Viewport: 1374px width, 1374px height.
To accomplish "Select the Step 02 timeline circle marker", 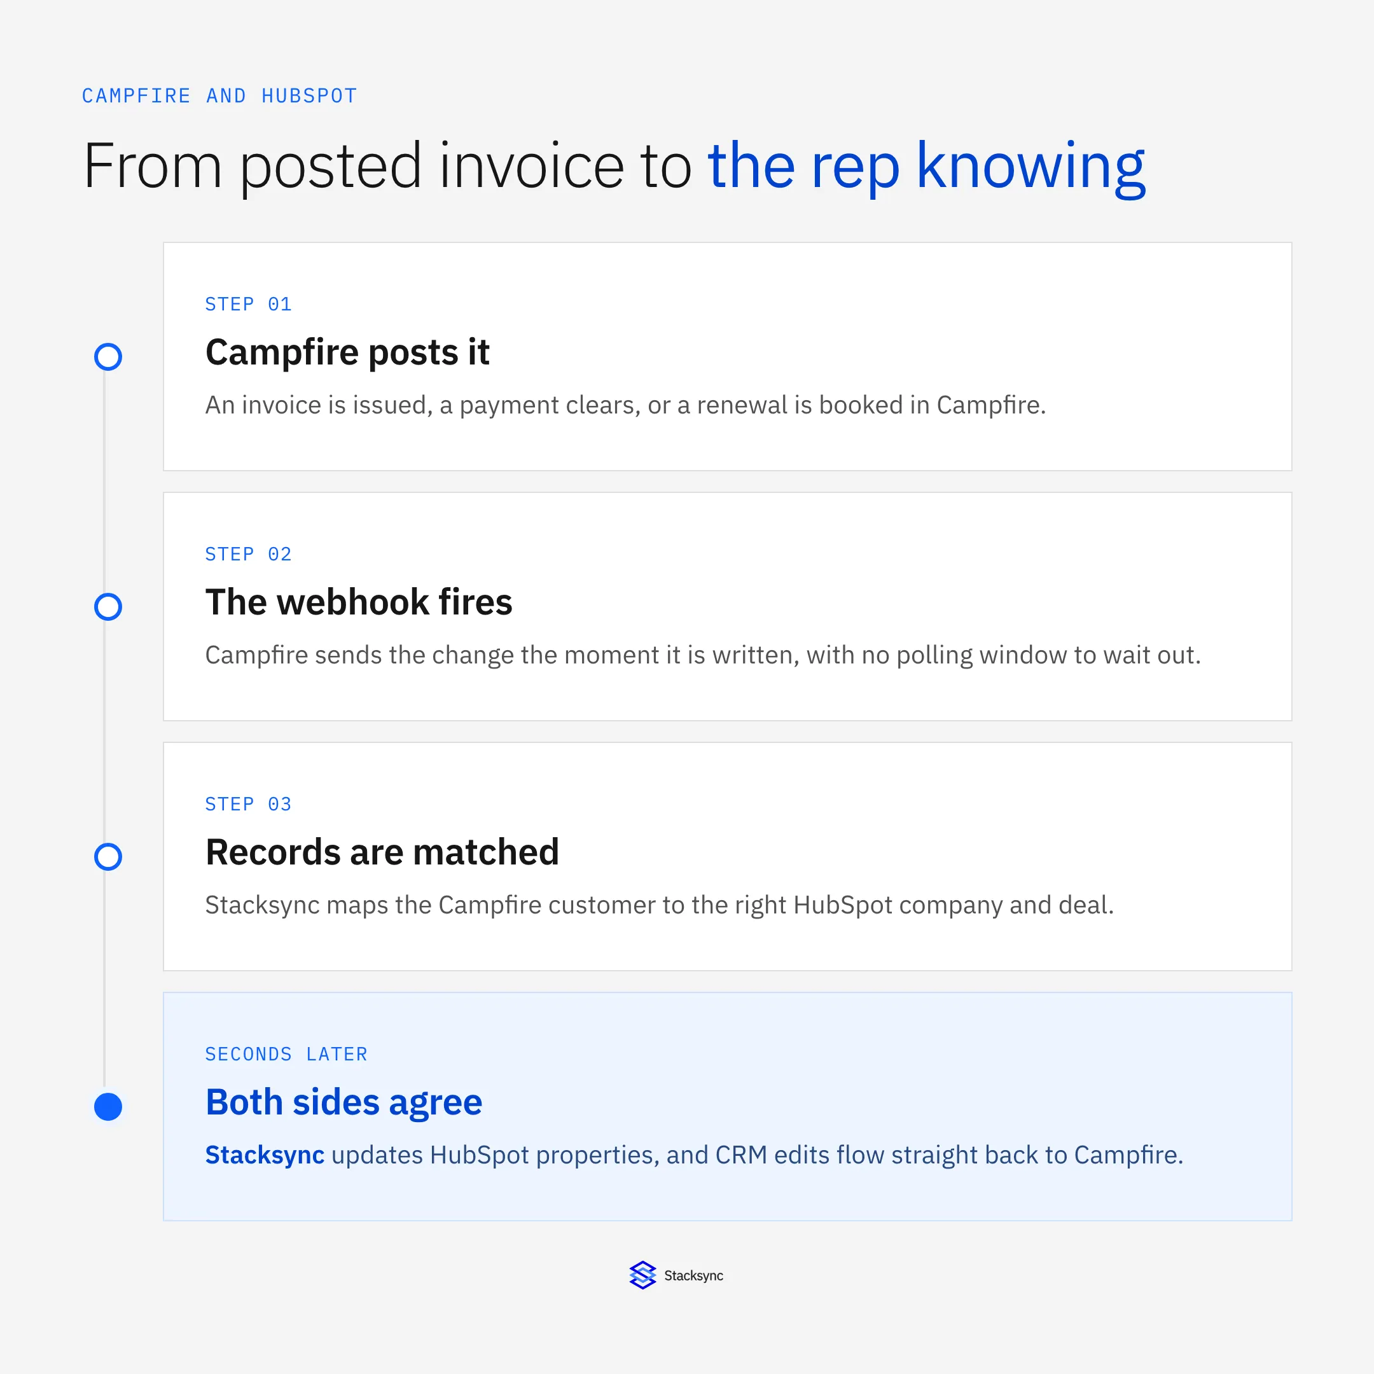I will point(108,607).
